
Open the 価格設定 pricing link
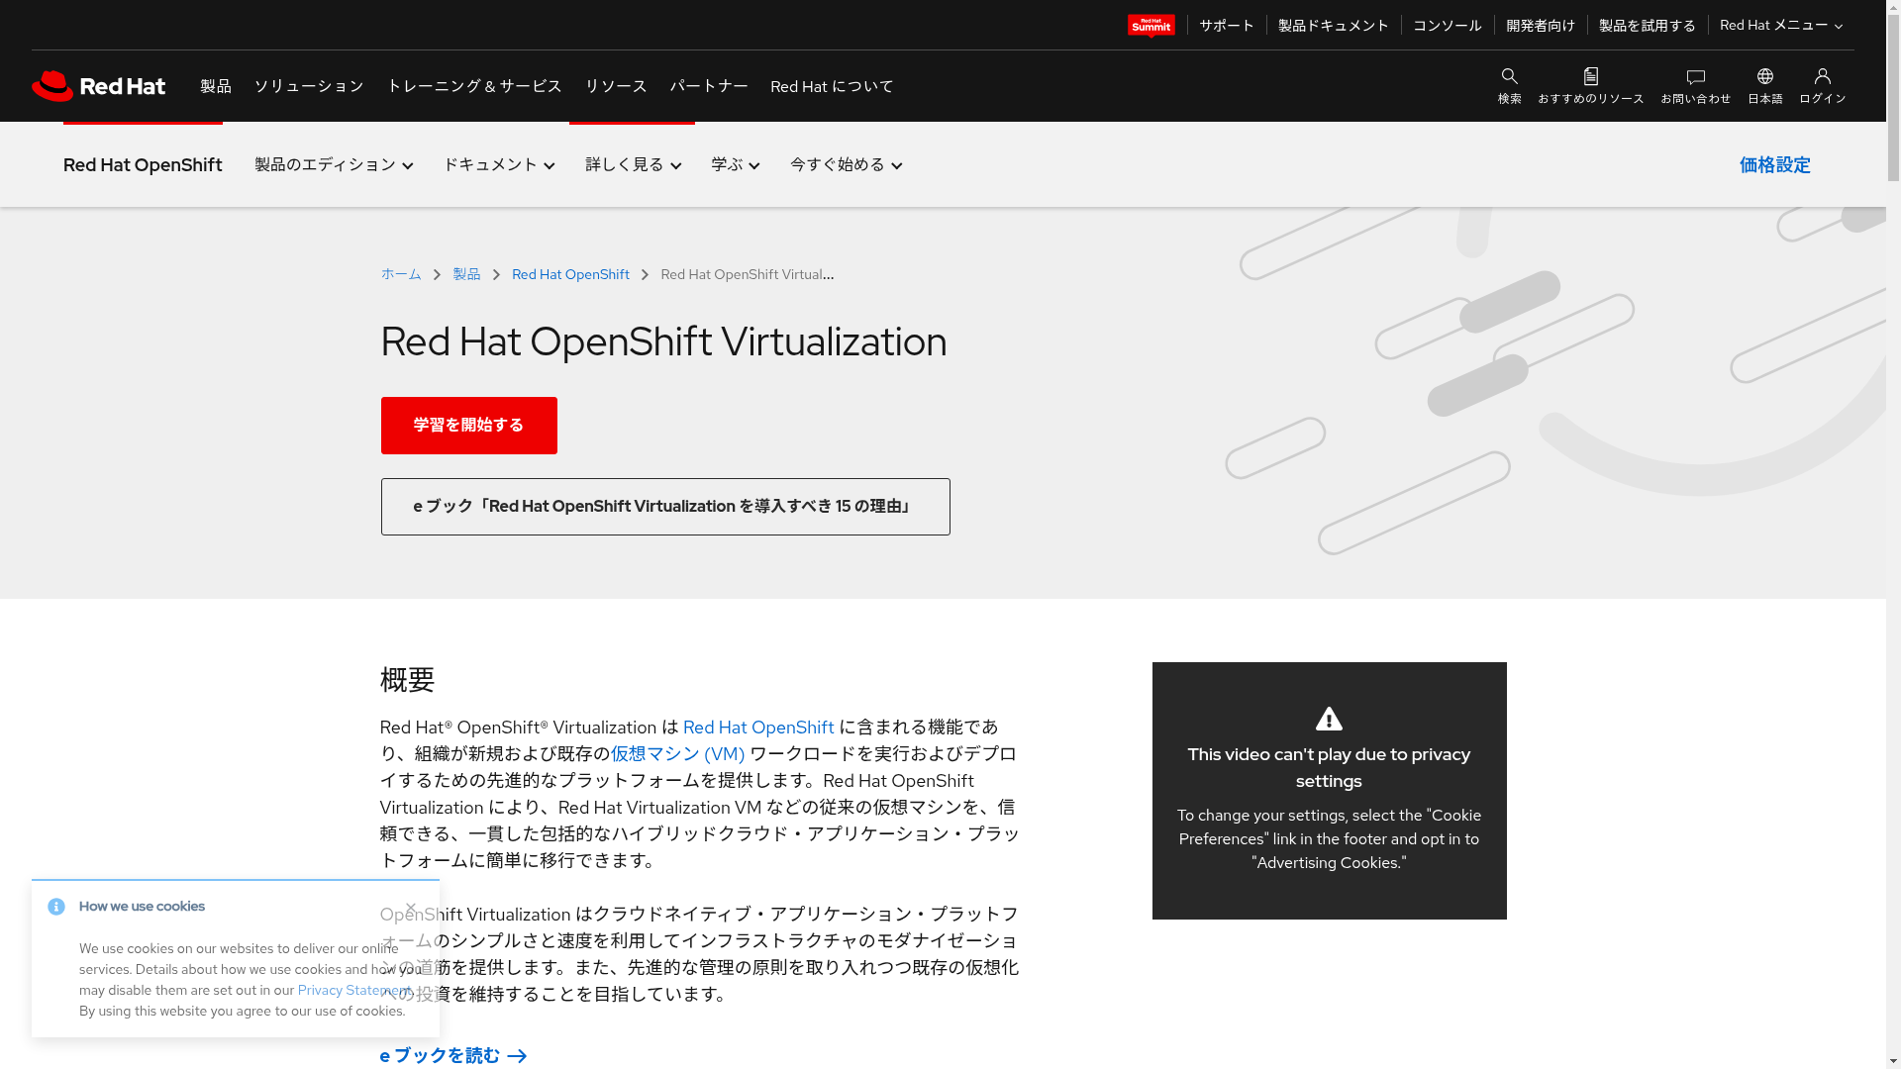point(1774,165)
